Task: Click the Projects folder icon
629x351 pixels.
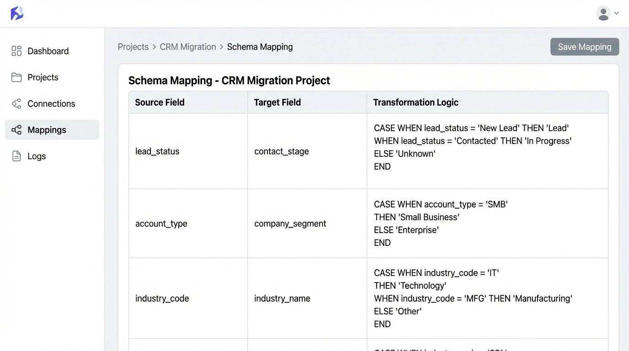Action: pos(16,77)
